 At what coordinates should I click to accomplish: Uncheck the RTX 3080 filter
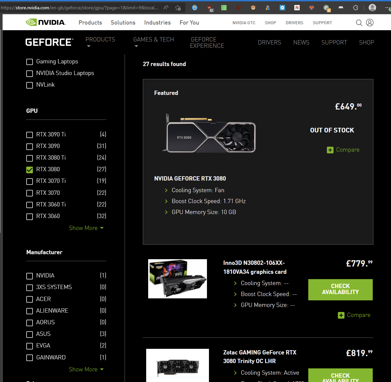pos(30,170)
